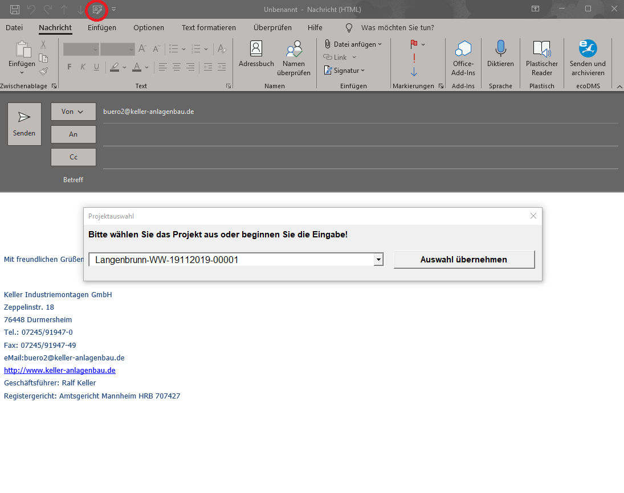624x493 pixels.
Task: Click the red-circled quick access toolbar icon
Action: click(x=97, y=10)
